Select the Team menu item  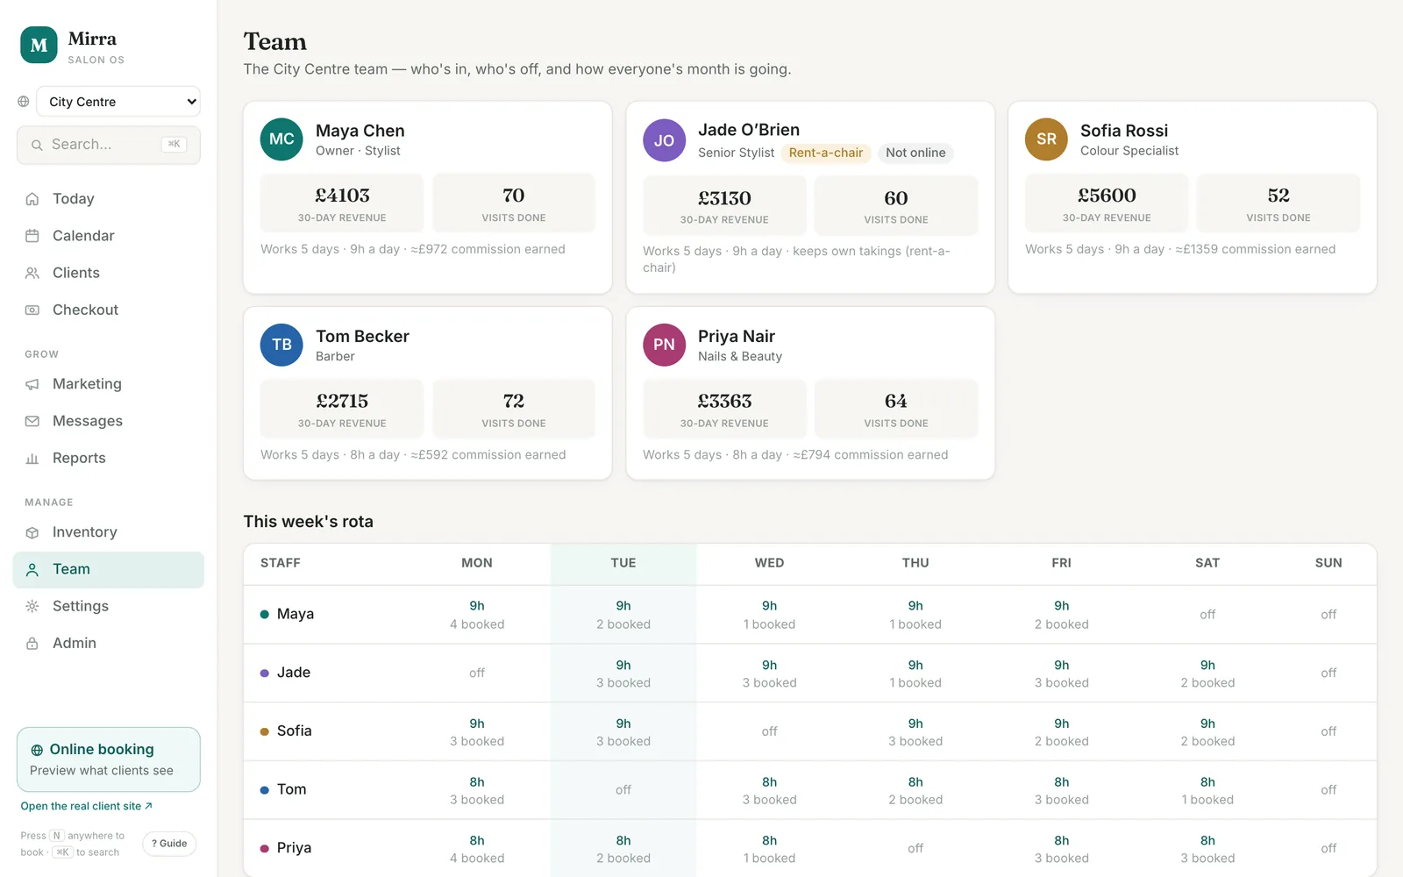point(109,569)
